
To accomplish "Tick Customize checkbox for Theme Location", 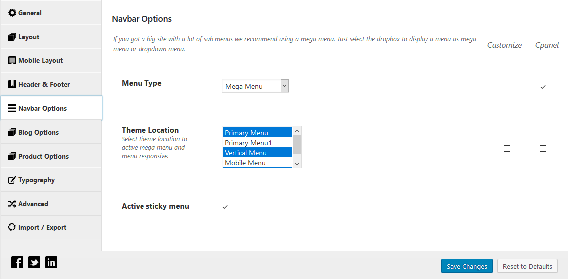I will (507, 148).
